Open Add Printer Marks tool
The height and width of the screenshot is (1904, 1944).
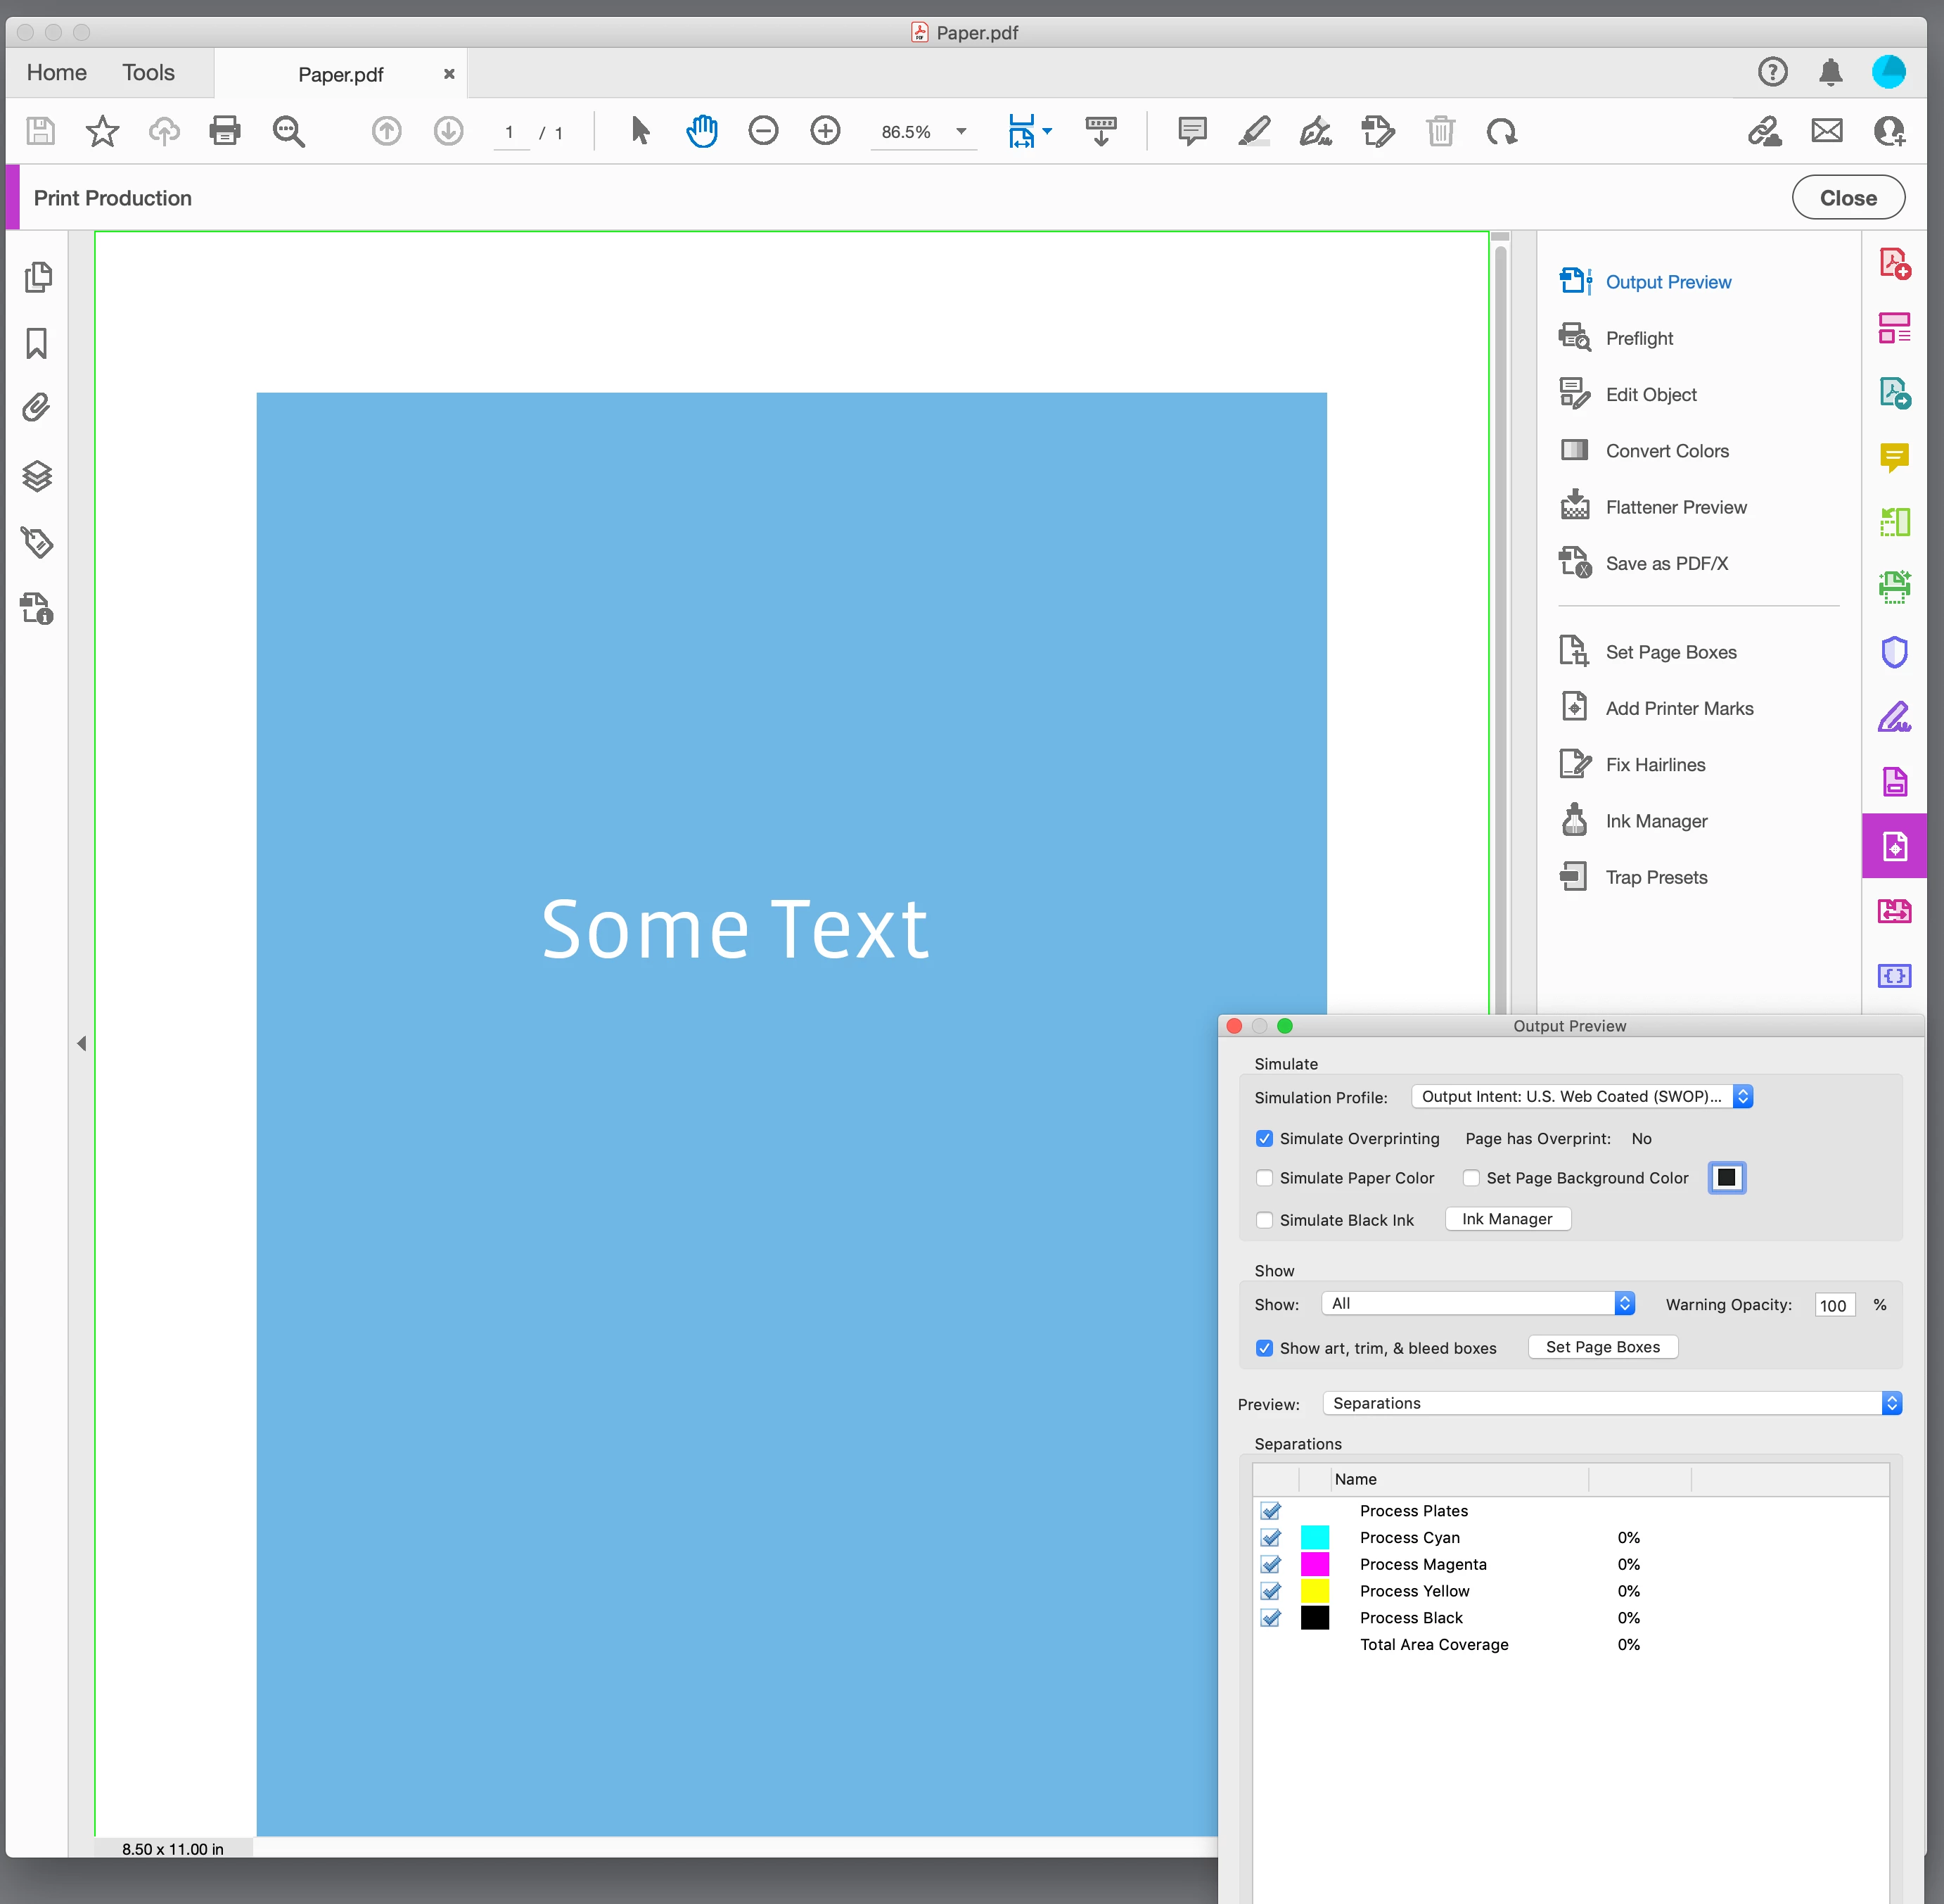(1678, 708)
